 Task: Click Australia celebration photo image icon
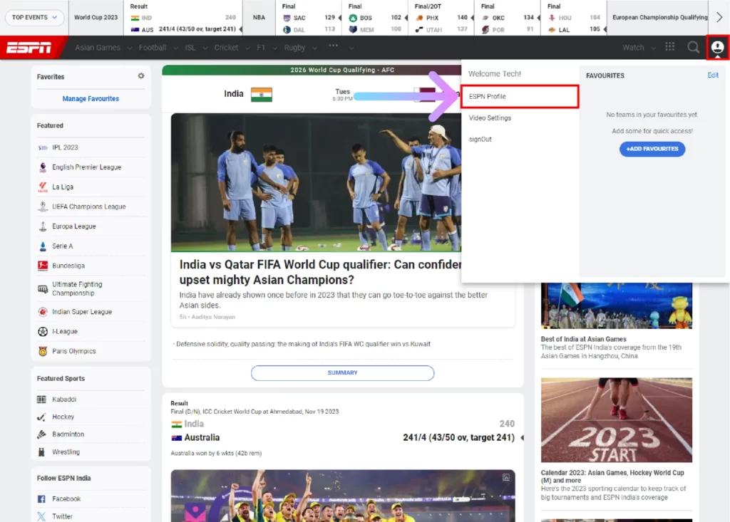[506, 477]
